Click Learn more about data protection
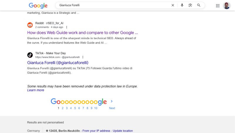 point(36,90)
